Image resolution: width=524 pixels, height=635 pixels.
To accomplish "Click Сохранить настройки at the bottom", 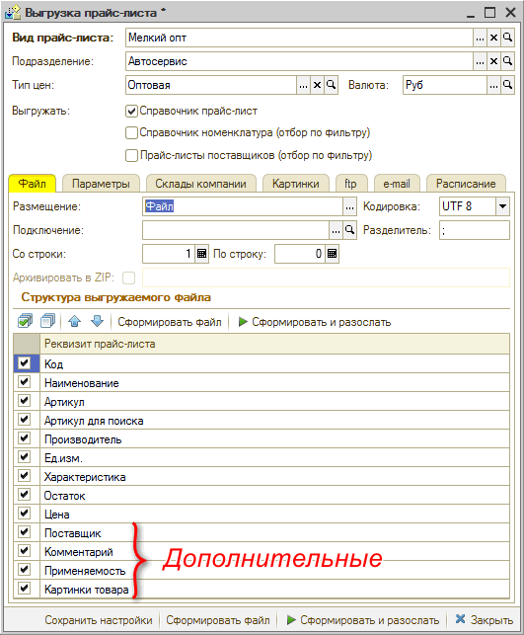I will pyautogui.click(x=99, y=620).
